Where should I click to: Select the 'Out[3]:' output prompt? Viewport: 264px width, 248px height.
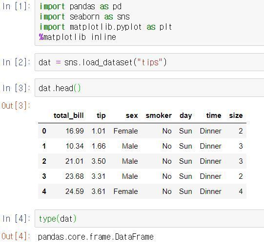coord(16,106)
